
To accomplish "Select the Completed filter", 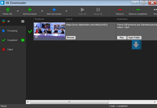I will (x=13, y=40).
